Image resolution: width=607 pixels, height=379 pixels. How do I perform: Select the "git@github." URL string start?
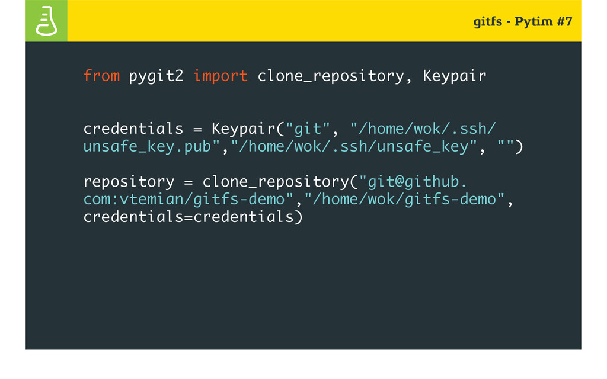413,182
